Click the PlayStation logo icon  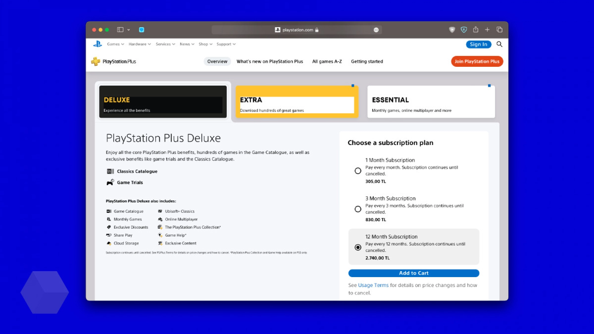(x=97, y=44)
